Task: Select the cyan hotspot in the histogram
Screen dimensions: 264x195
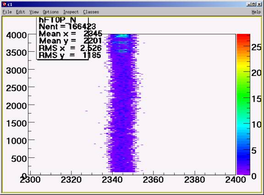Action: point(122,36)
